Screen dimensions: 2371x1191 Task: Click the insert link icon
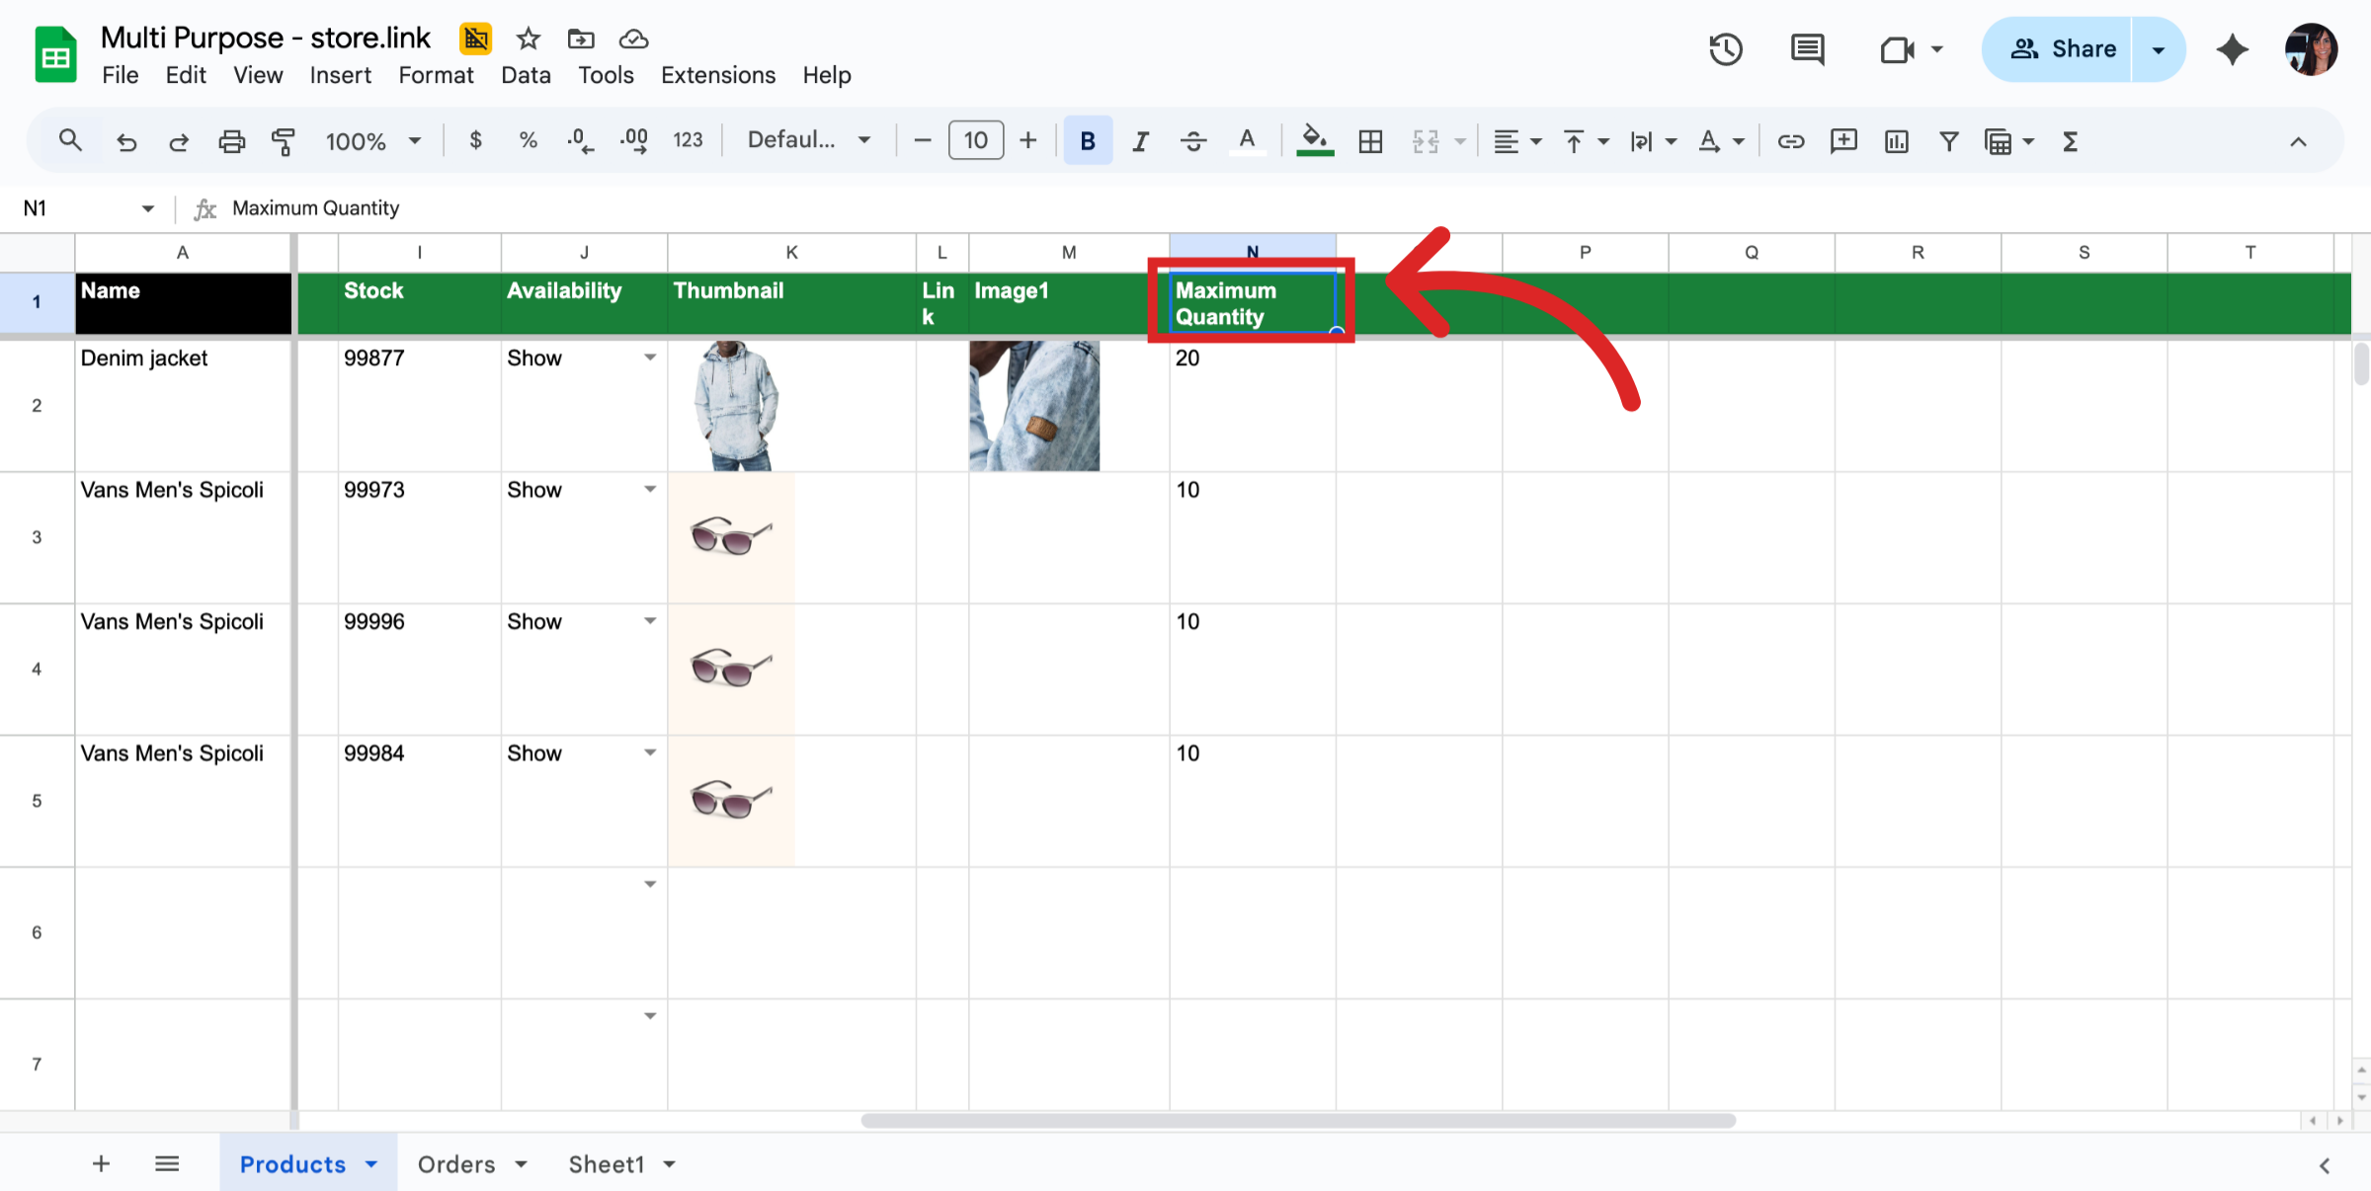tap(1790, 141)
